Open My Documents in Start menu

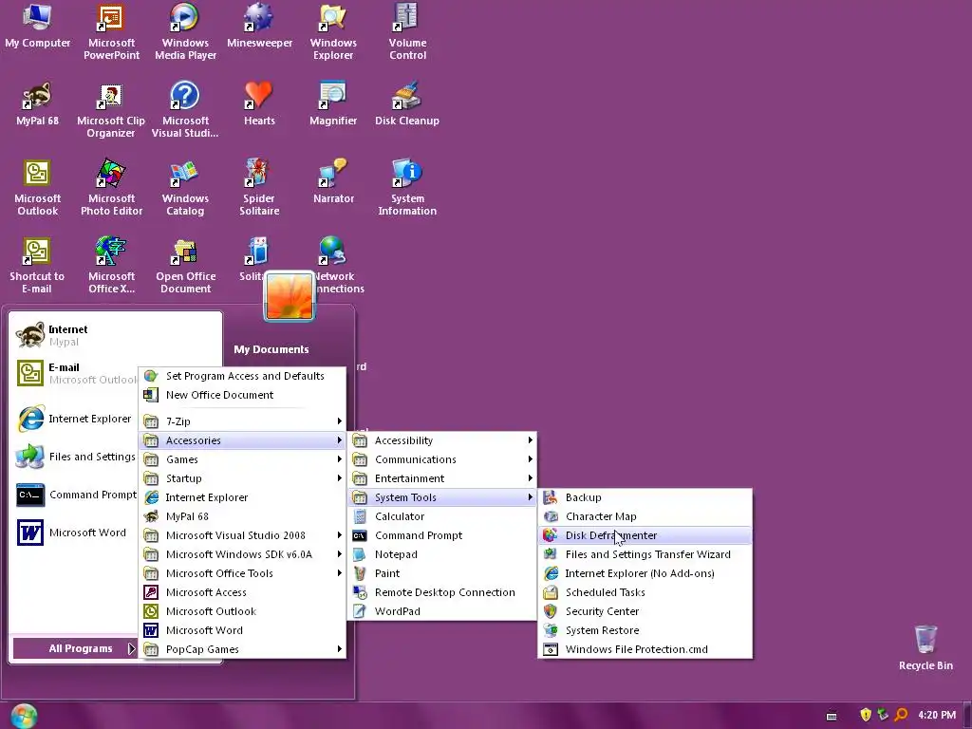[x=271, y=349]
